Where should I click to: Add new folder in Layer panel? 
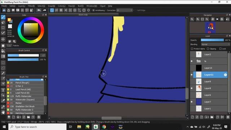point(212,117)
